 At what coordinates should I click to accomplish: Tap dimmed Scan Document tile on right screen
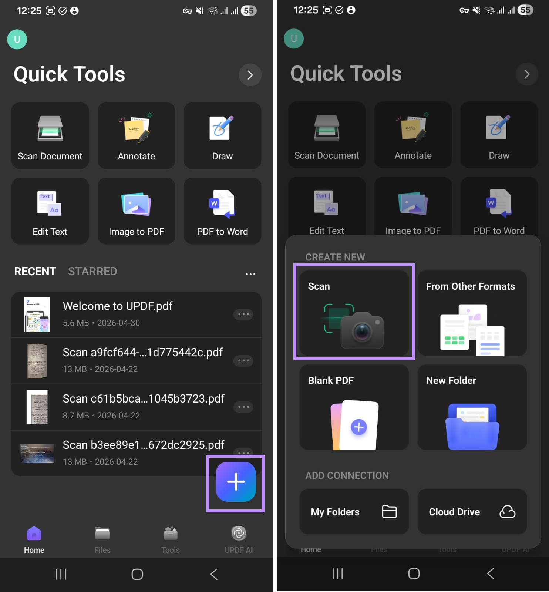click(x=327, y=135)
